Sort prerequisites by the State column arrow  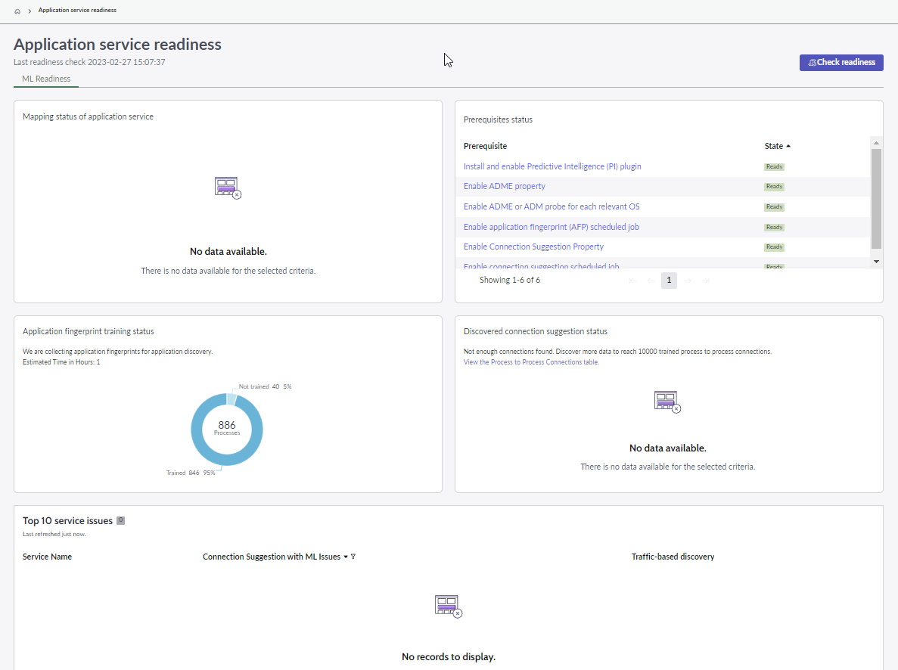point(788,147)
